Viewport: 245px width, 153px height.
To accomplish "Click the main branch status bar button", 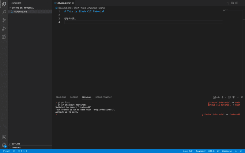I will point(6,151).
